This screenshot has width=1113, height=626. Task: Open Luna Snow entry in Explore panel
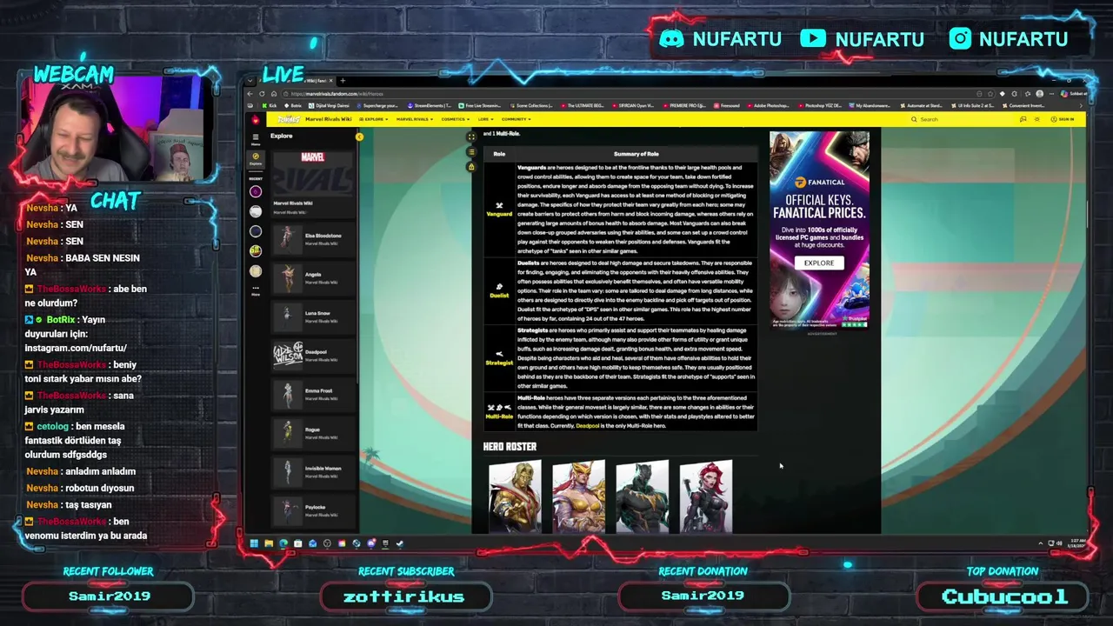click(x=311, y=316)
